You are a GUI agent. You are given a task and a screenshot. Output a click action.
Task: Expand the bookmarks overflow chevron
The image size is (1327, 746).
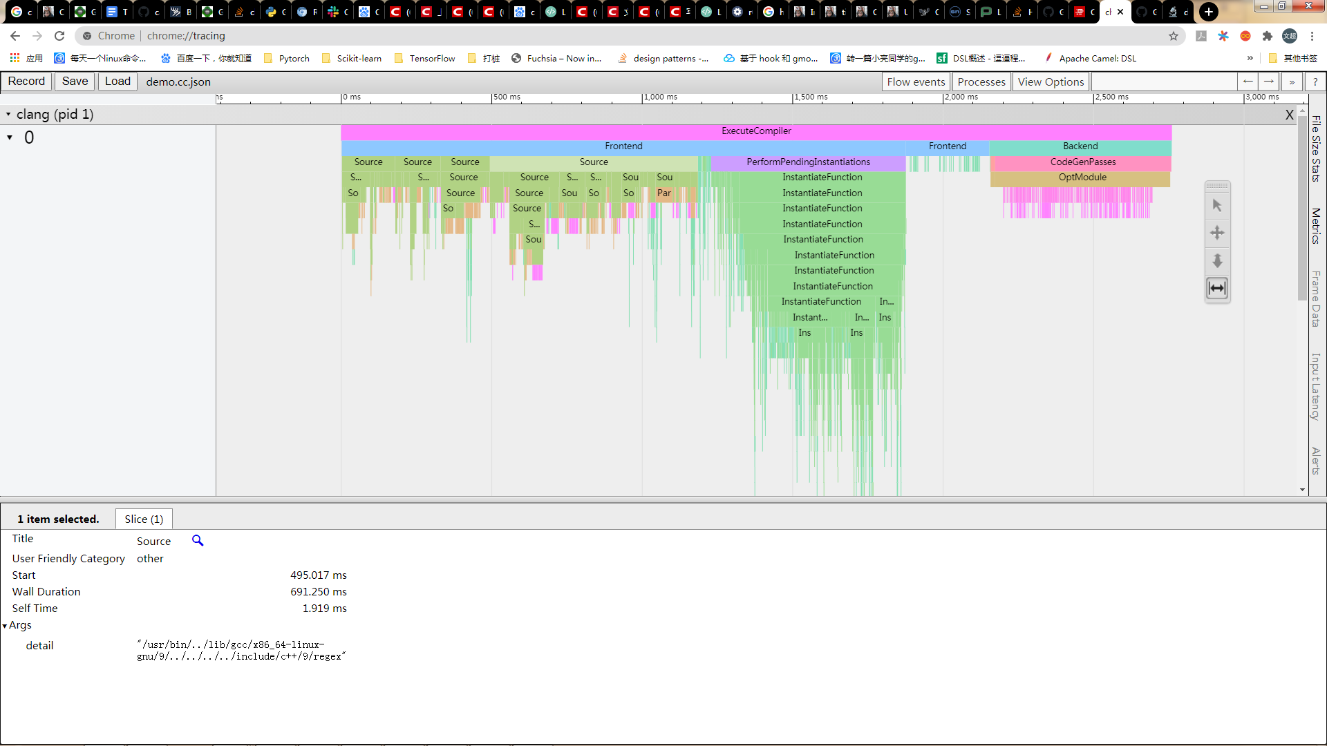point(1250,58)
